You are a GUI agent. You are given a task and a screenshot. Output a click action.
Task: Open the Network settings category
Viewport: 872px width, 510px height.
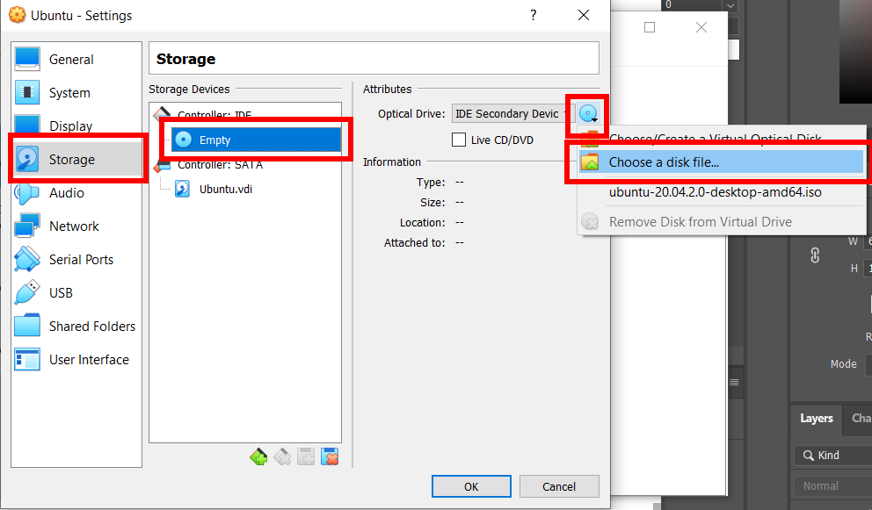[x=76, y=226]
